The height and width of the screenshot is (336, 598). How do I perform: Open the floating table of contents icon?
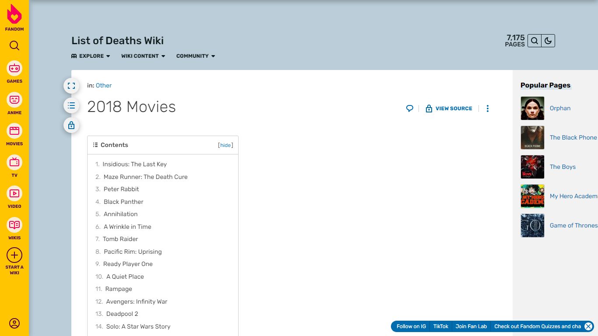tap(71, 105)
